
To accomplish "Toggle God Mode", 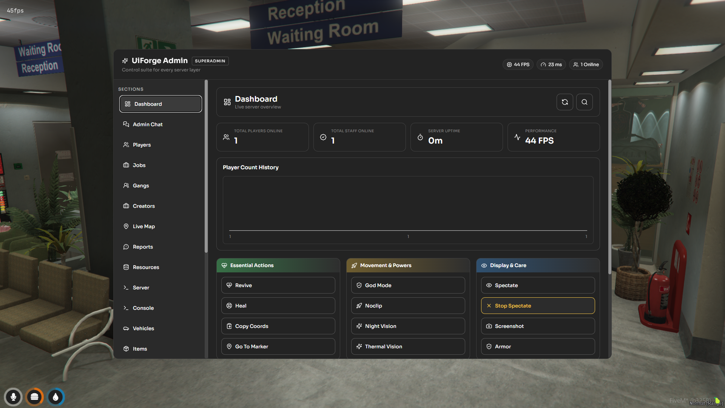I will [408, 285].
